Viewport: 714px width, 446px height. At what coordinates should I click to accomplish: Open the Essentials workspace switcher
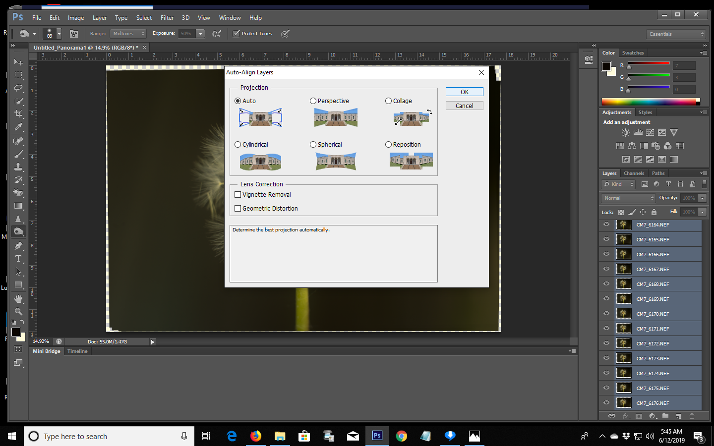675,34
